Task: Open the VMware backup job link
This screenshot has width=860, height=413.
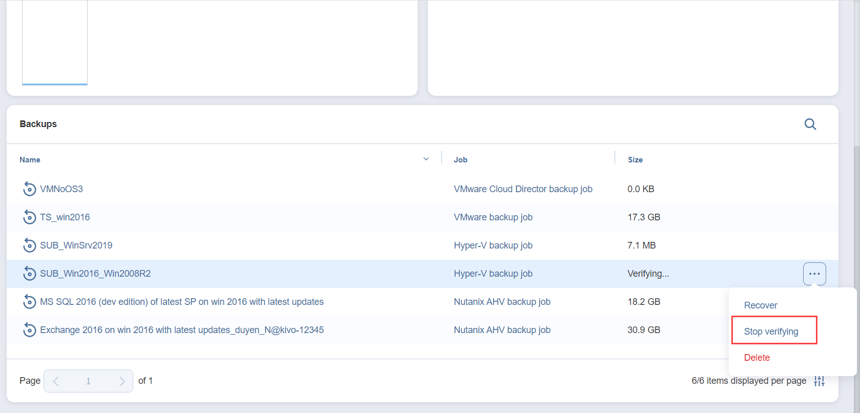Action: [493, 217]
